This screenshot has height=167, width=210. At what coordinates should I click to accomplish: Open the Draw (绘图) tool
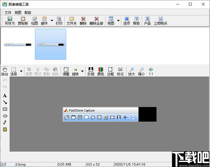coord(34,21)
